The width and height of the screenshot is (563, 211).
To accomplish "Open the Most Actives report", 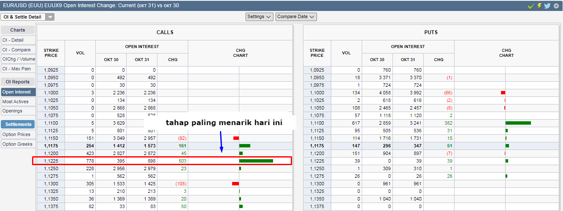I will 18,101.
